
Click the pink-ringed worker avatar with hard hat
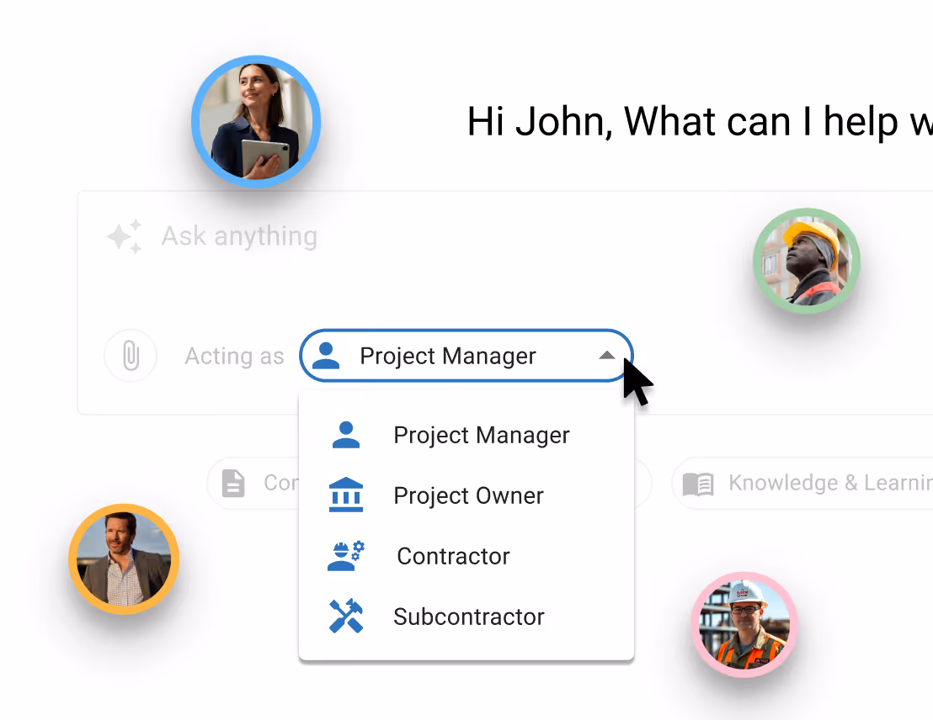pos(744,624)
